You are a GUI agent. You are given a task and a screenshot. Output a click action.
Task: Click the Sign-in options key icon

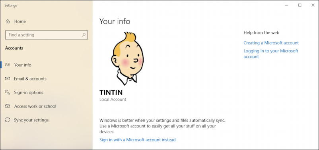[x=8, y=92]
